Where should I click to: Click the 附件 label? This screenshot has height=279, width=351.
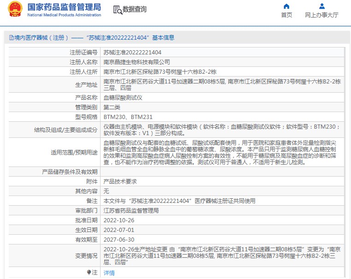tap(92, 181)
